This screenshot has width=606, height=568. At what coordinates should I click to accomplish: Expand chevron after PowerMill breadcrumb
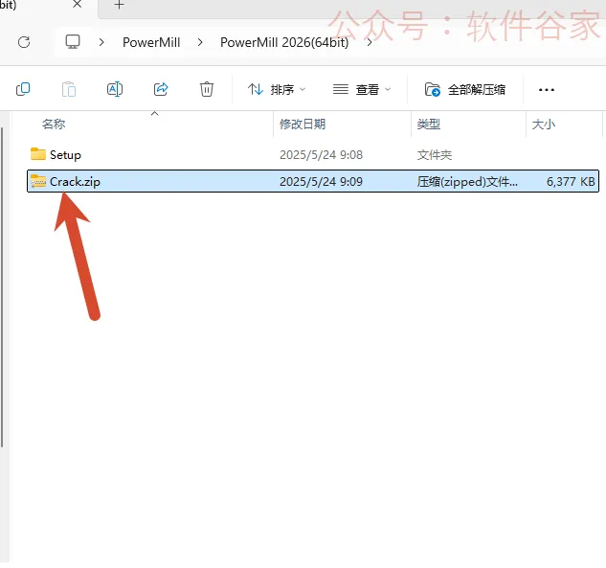click(x=200, y=42)
